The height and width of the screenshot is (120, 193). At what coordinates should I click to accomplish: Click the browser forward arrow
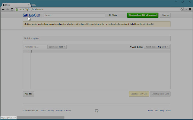coord(8,9)
